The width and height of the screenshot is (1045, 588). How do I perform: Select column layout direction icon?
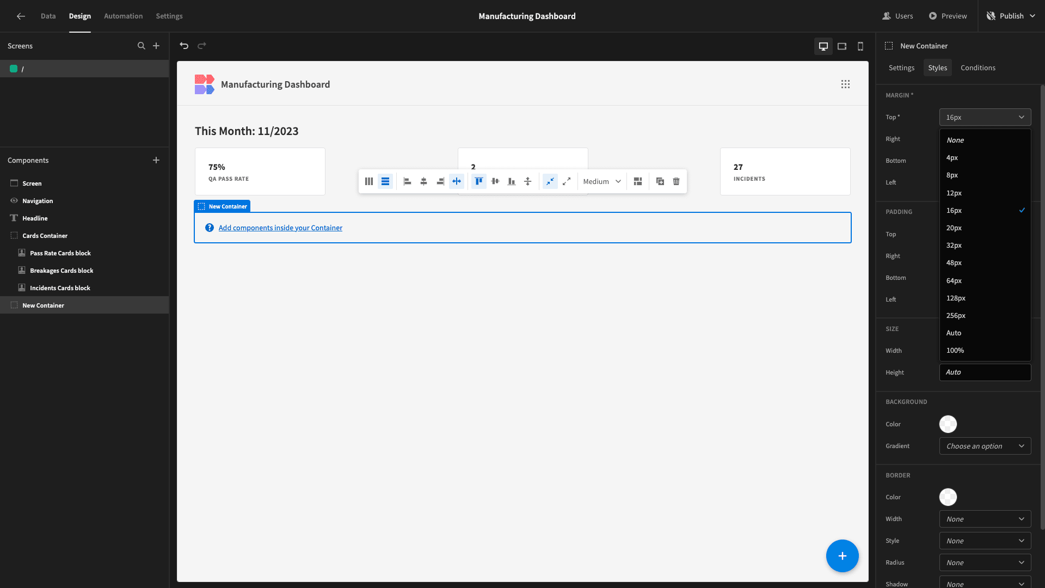(x=369, y=181)
